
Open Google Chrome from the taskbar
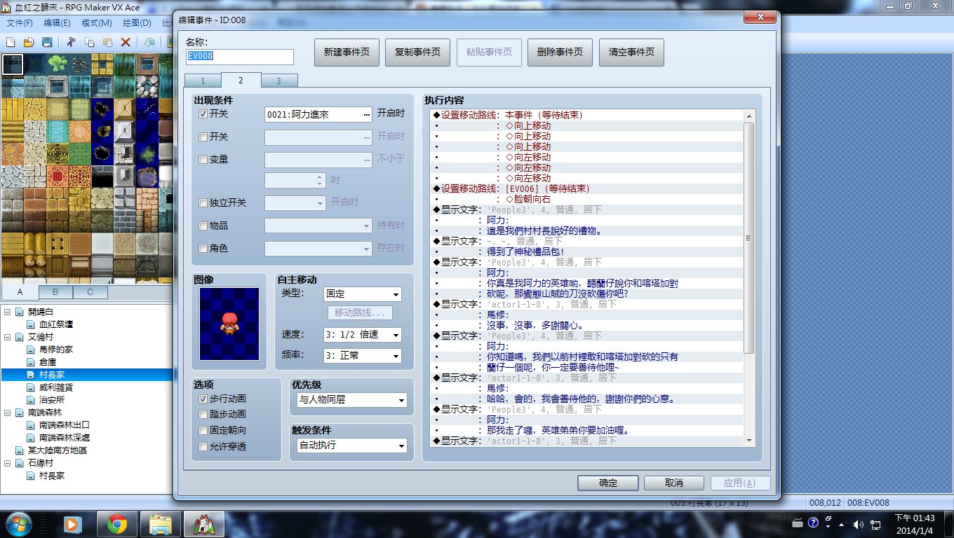point(116,523)
